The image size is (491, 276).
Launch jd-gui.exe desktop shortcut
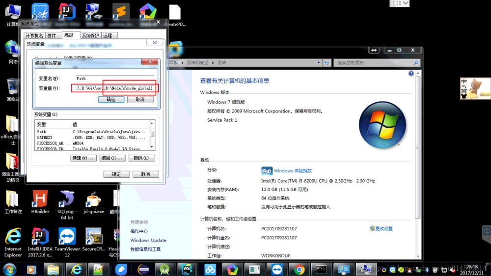94,200
